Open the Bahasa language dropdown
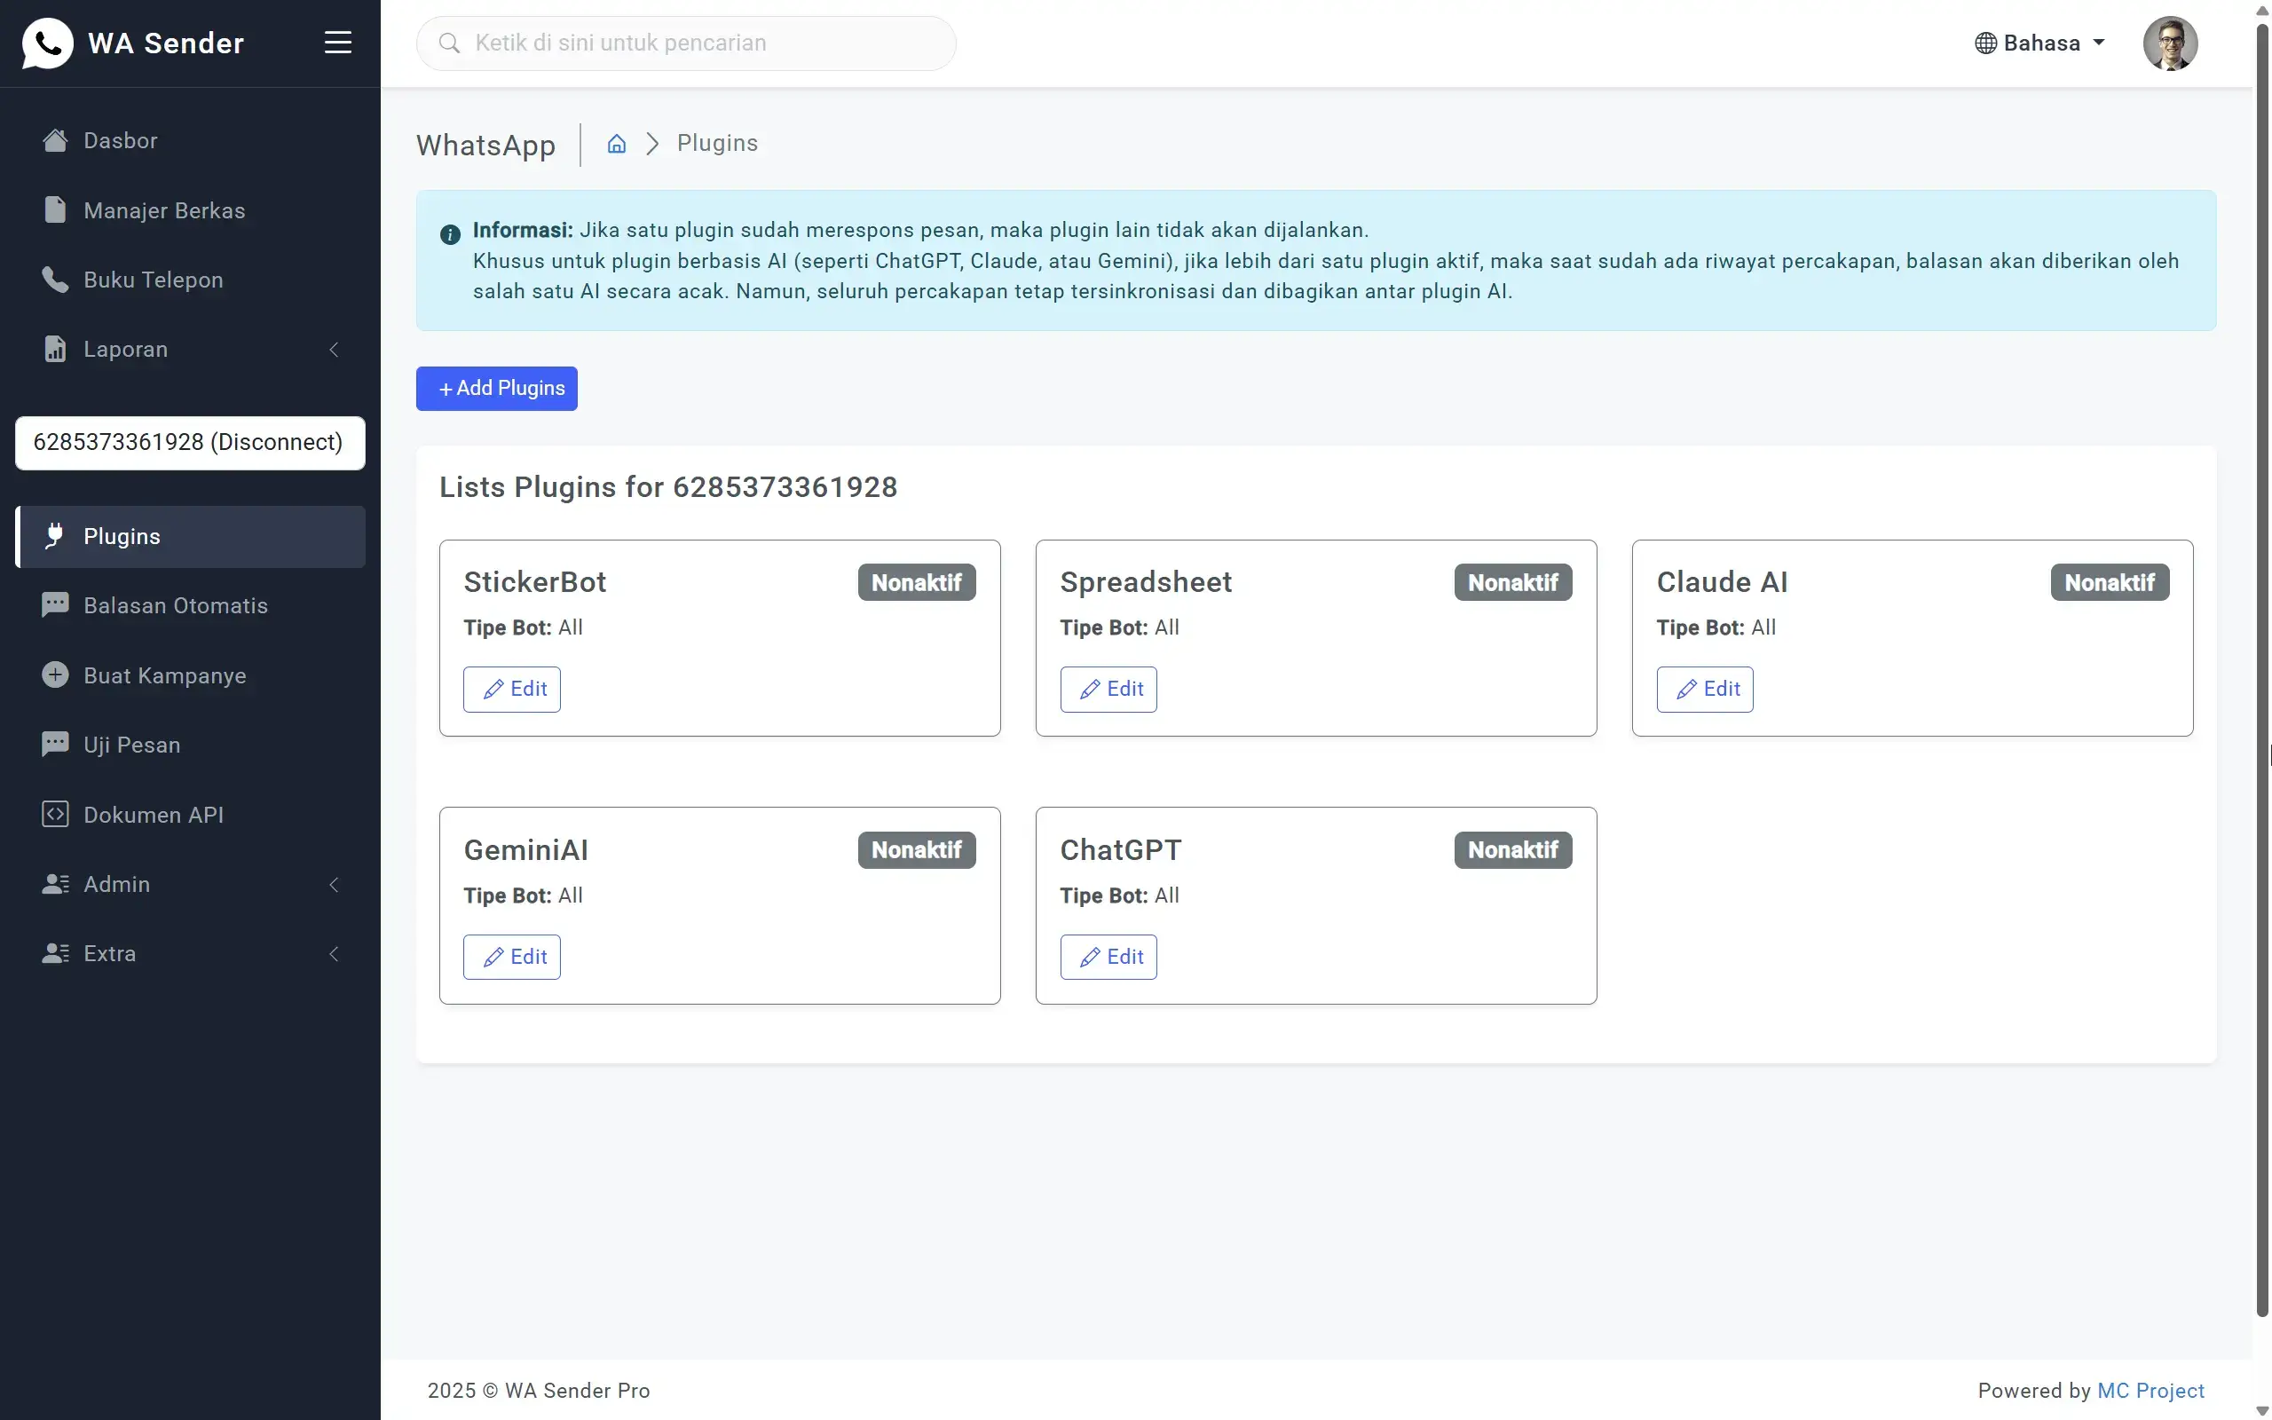This screenshot has height=1420, width=2272. coord(2039,43)
